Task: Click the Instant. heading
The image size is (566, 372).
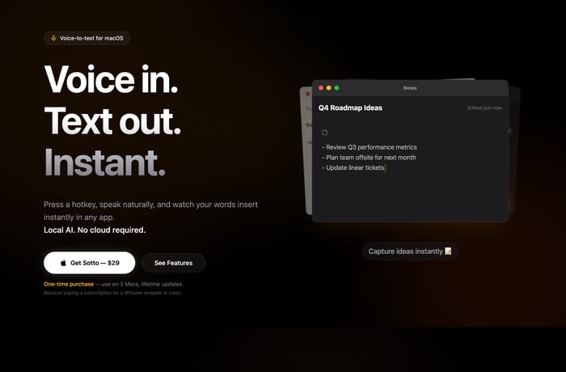Action: pyautogui.click(x=104, y=163)
